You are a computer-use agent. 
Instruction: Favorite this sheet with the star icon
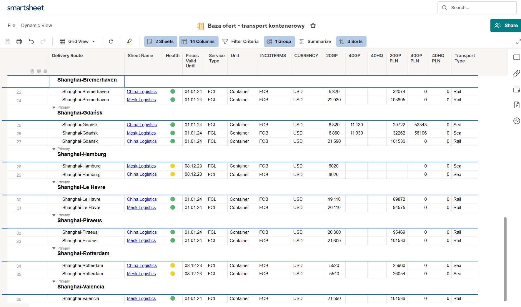click(313, 26)
